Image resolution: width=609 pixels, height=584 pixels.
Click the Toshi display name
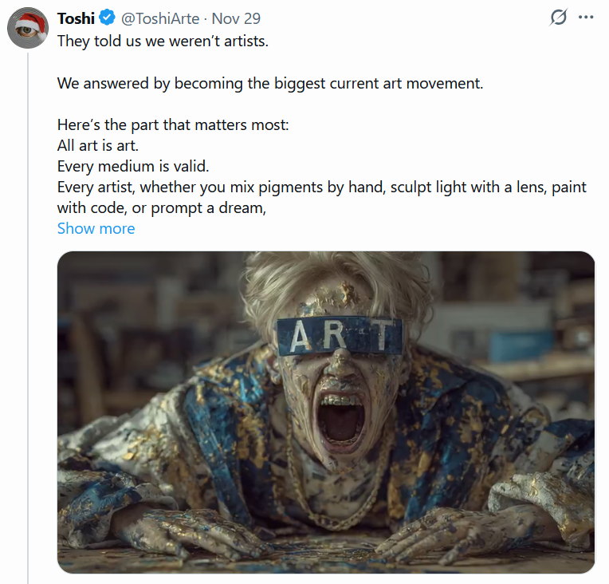tap(76, 18)
